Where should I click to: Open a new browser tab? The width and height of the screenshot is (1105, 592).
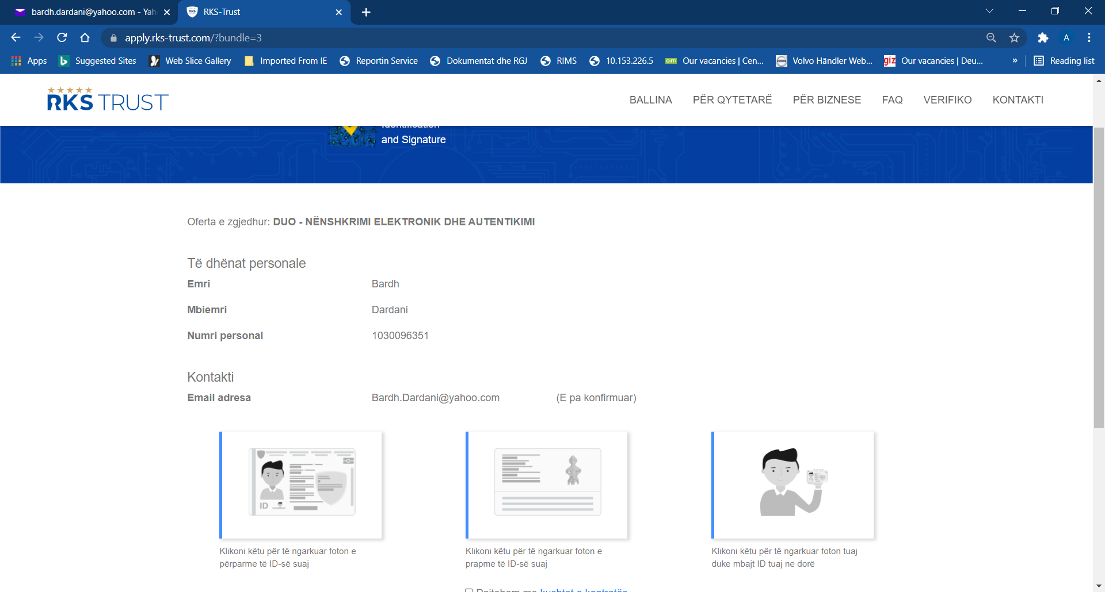(366, 12)
